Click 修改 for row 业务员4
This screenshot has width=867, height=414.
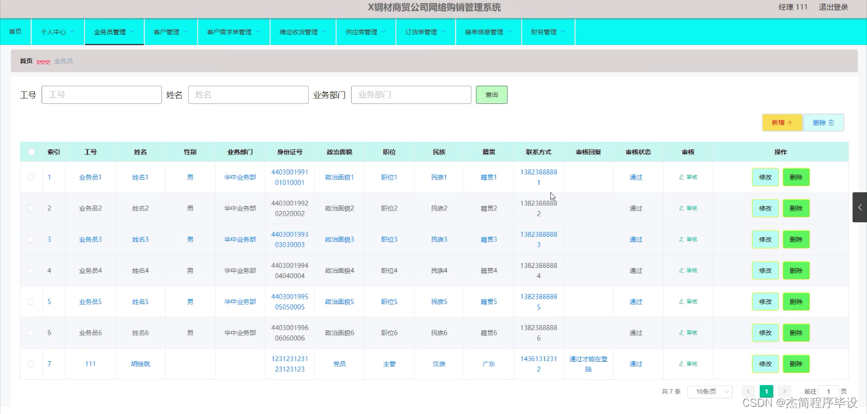(765, 270)
